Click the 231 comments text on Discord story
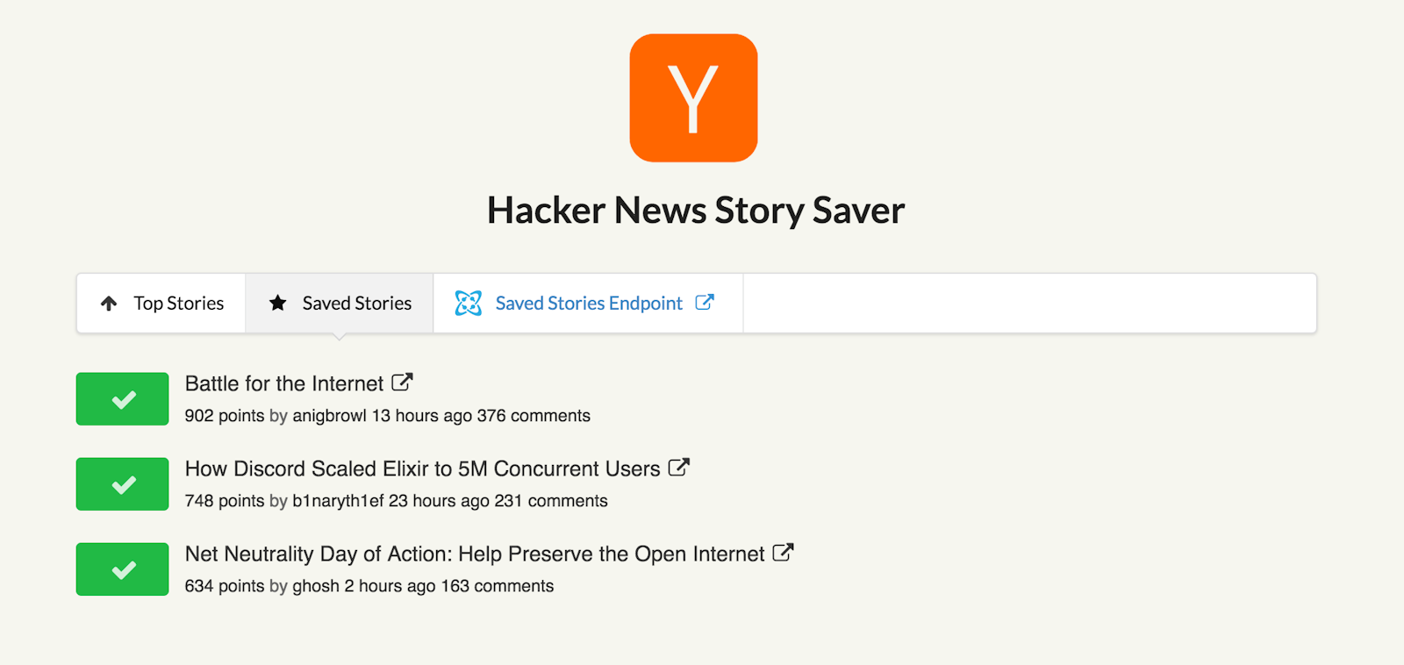Viewport: 1404px width, 665px height. coord(551,501)
